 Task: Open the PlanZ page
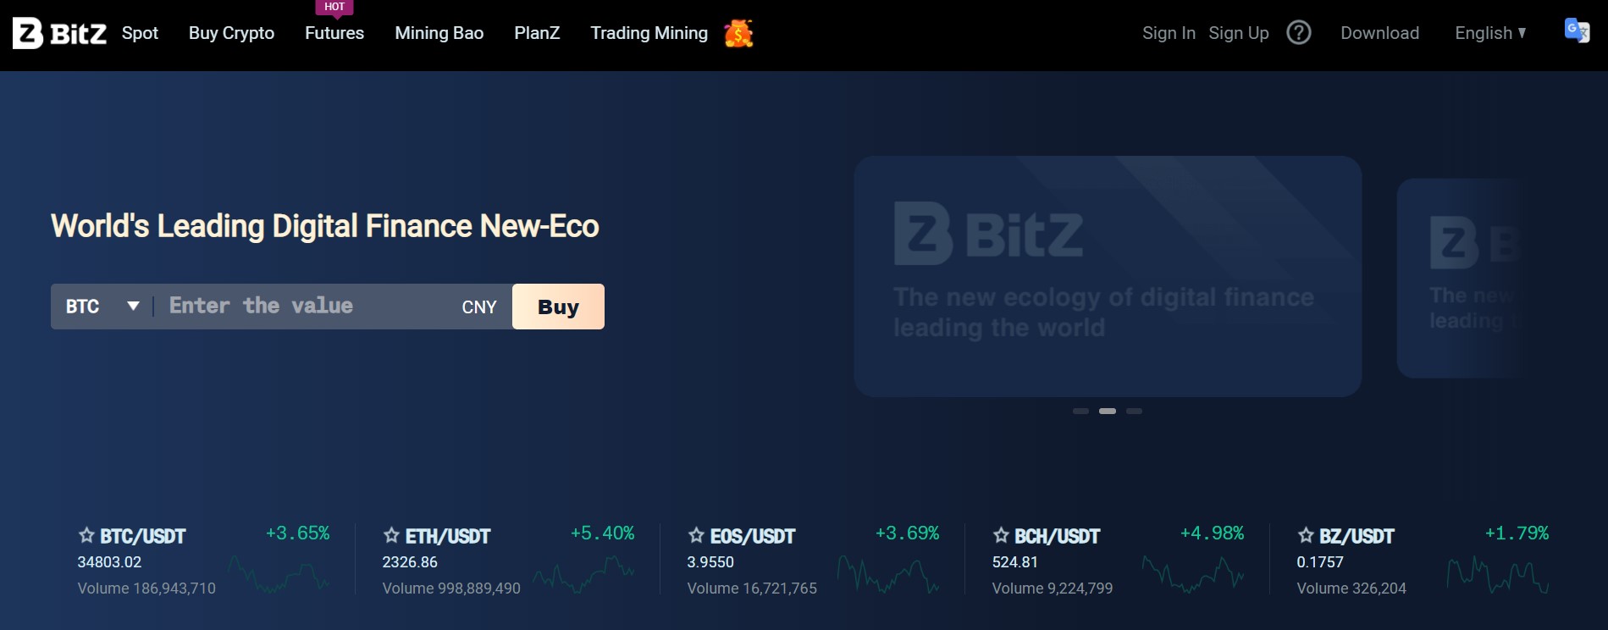537,33
